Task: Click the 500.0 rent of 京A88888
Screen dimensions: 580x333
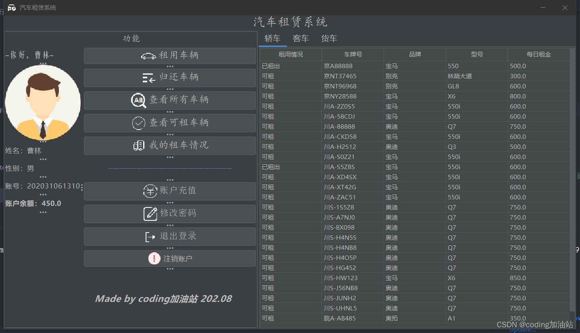Action: point(539,66)
